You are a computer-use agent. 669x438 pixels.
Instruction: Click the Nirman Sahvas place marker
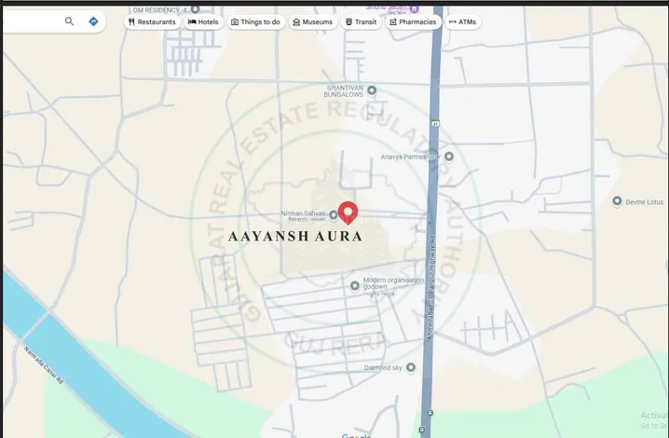tap(334, 214)
